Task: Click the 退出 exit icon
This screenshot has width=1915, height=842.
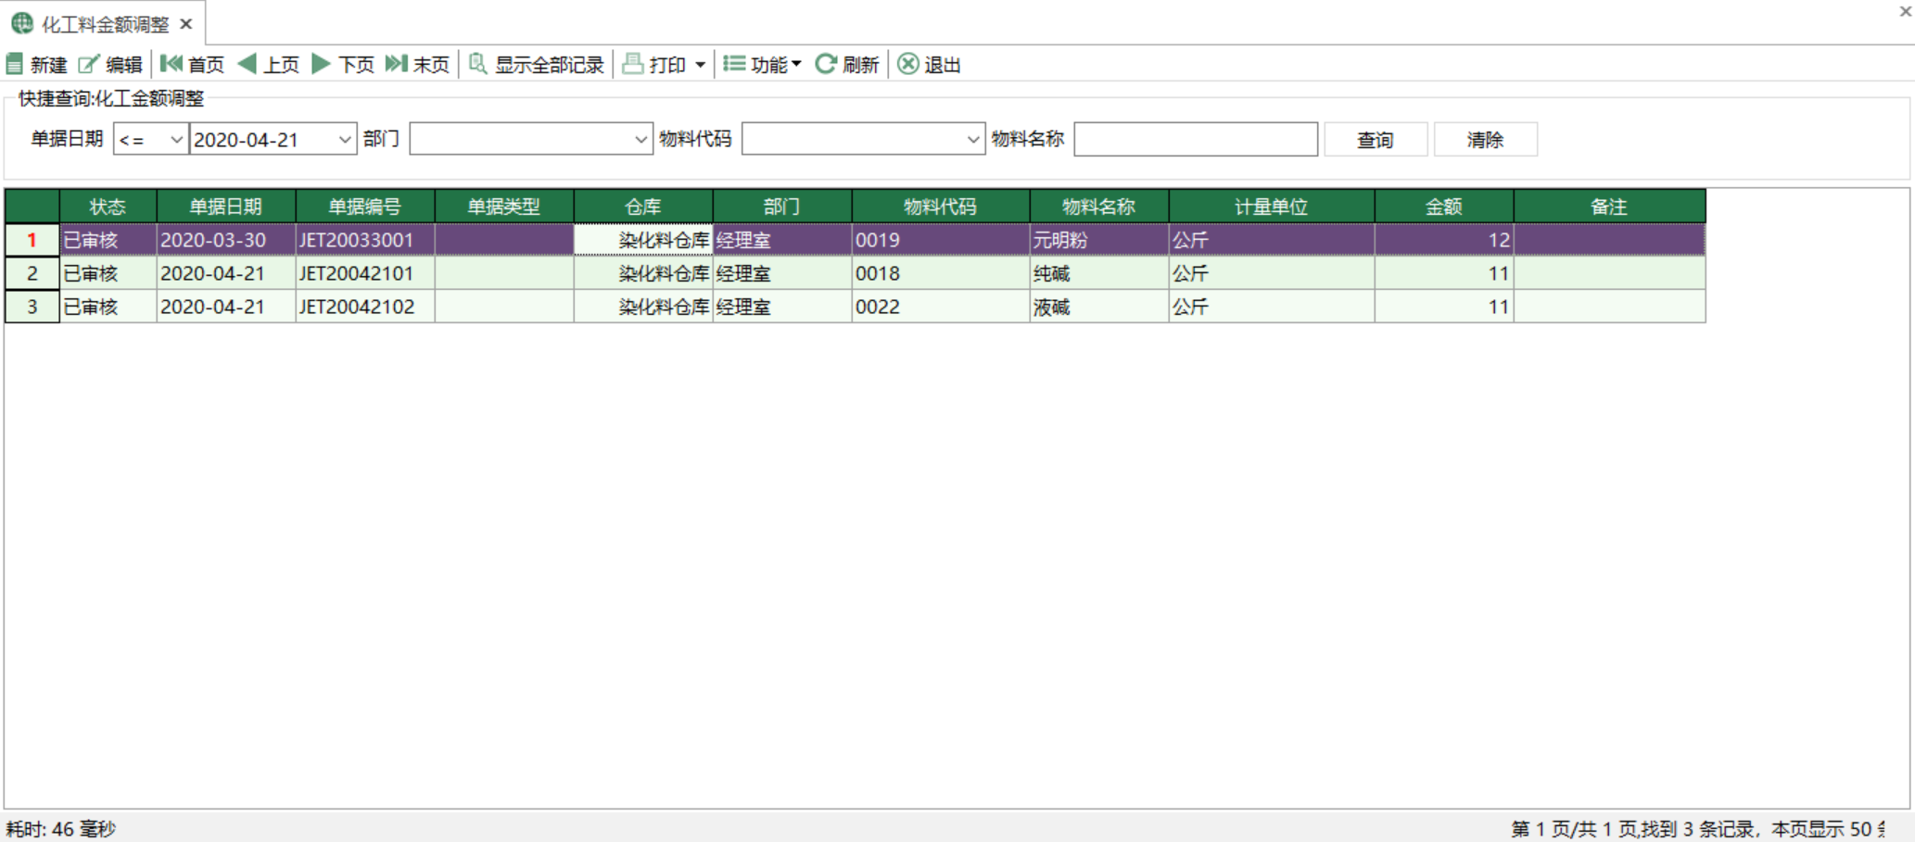Action: pyautogui.click(x=908, y=64)
